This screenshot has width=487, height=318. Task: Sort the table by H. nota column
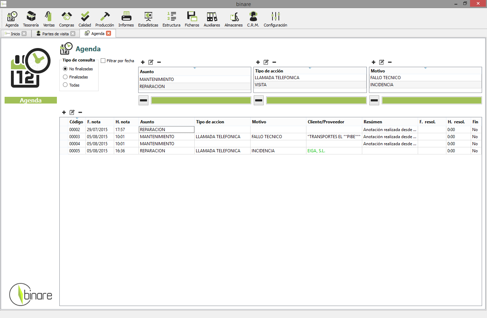[126, 122]
